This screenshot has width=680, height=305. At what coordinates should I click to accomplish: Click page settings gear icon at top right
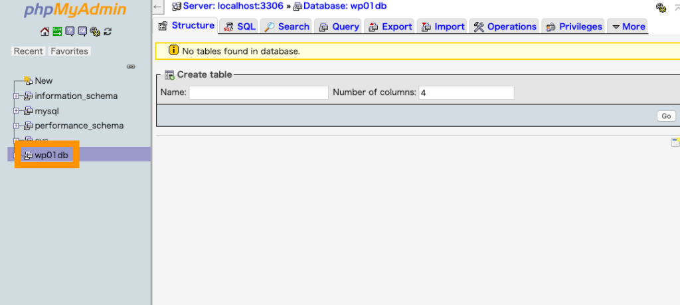tap(661, 7)
